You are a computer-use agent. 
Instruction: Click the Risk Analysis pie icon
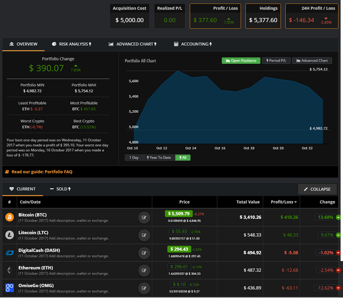point(54,44)
